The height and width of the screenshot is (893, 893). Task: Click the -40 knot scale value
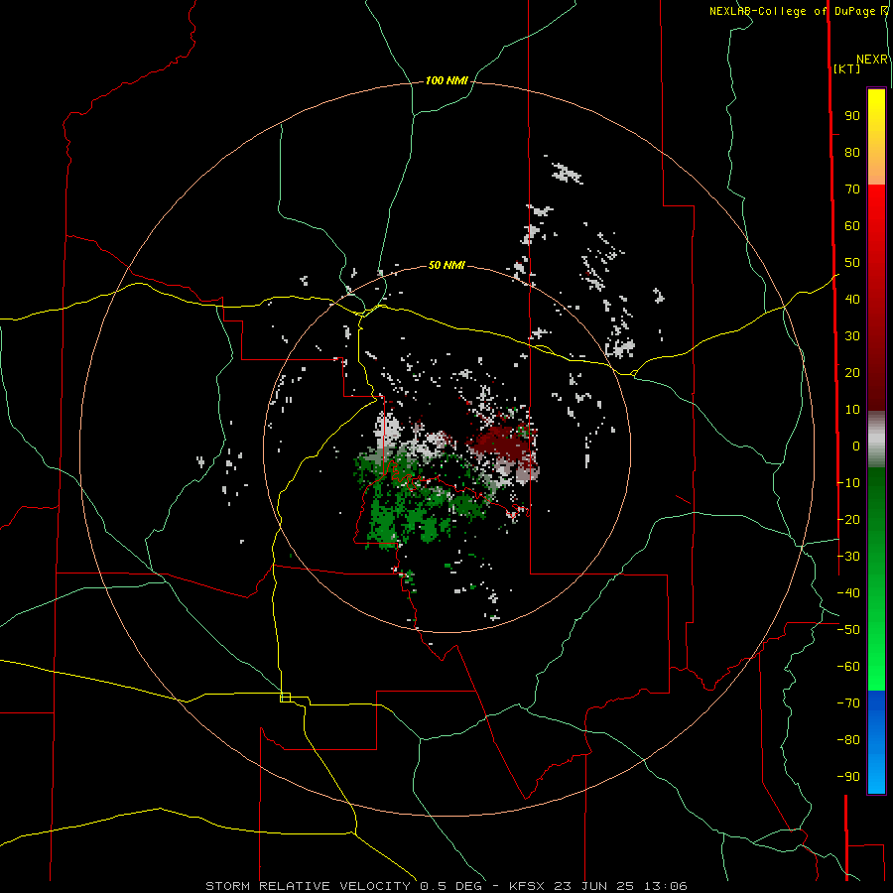(x=848, y=593)
